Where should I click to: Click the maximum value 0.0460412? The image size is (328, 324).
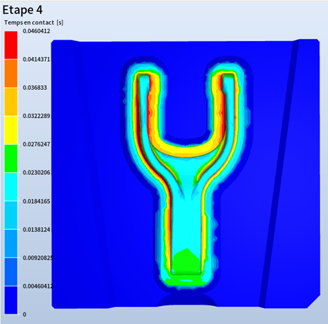pos(36,31)
